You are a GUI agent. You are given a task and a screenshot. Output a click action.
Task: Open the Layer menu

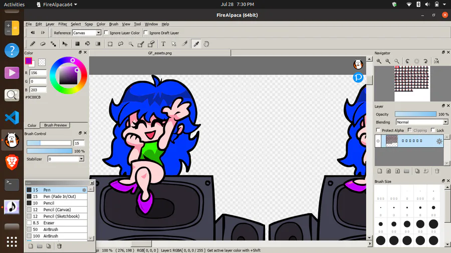50,24
